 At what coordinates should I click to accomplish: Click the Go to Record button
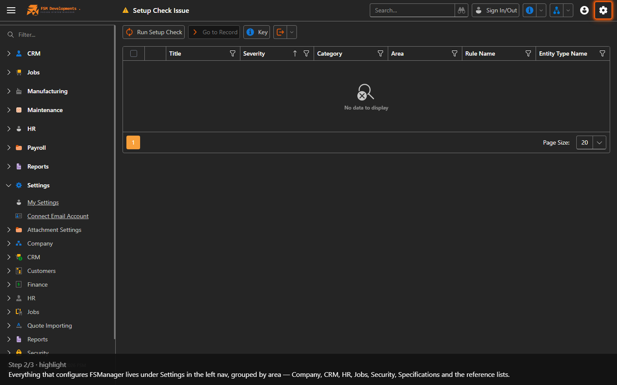tap(214, 32)
